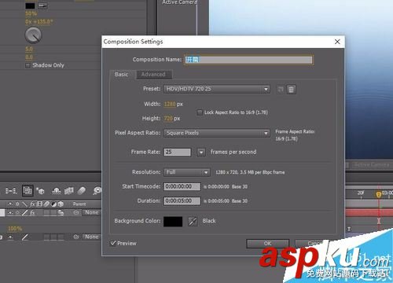The image size is (393, 283).
Task: Click Quality column header slash icon
Action: point(24,204)
